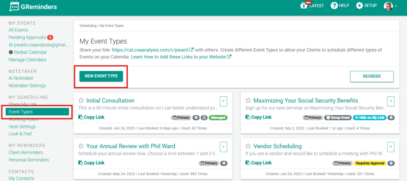This screenshot has height=181, width=407.
Task: Open the Setup gear icon
Action: pos(359,6)
